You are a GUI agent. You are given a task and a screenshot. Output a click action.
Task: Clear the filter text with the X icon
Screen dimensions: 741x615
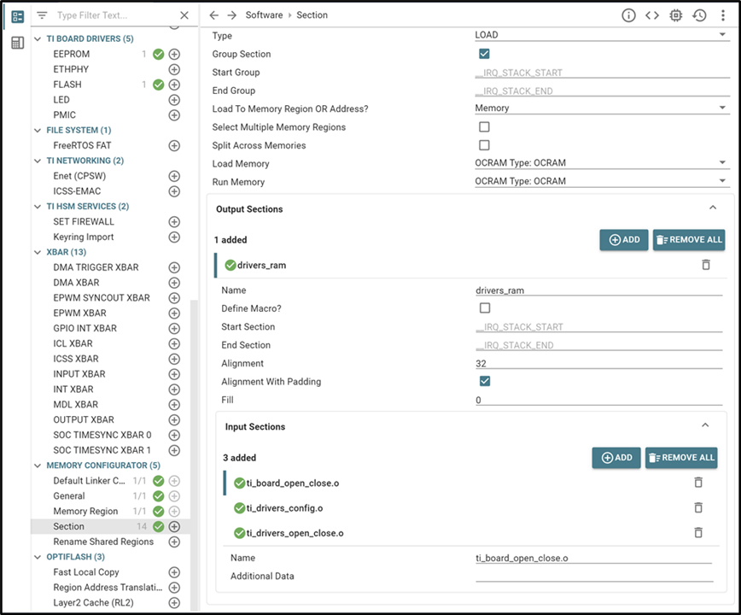[184, 15]
